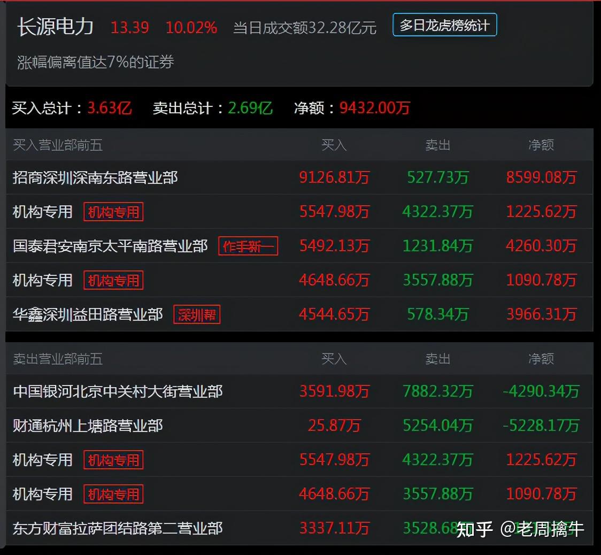Image resolution: width=601 pixels, height=555 pixels.
Task: Toggle the 净额 column in the buyer table
Action: pos(542,145)
